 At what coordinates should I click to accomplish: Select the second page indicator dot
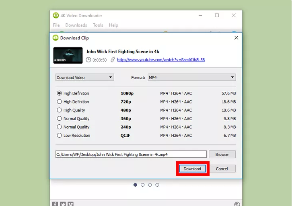coord(143,185)
